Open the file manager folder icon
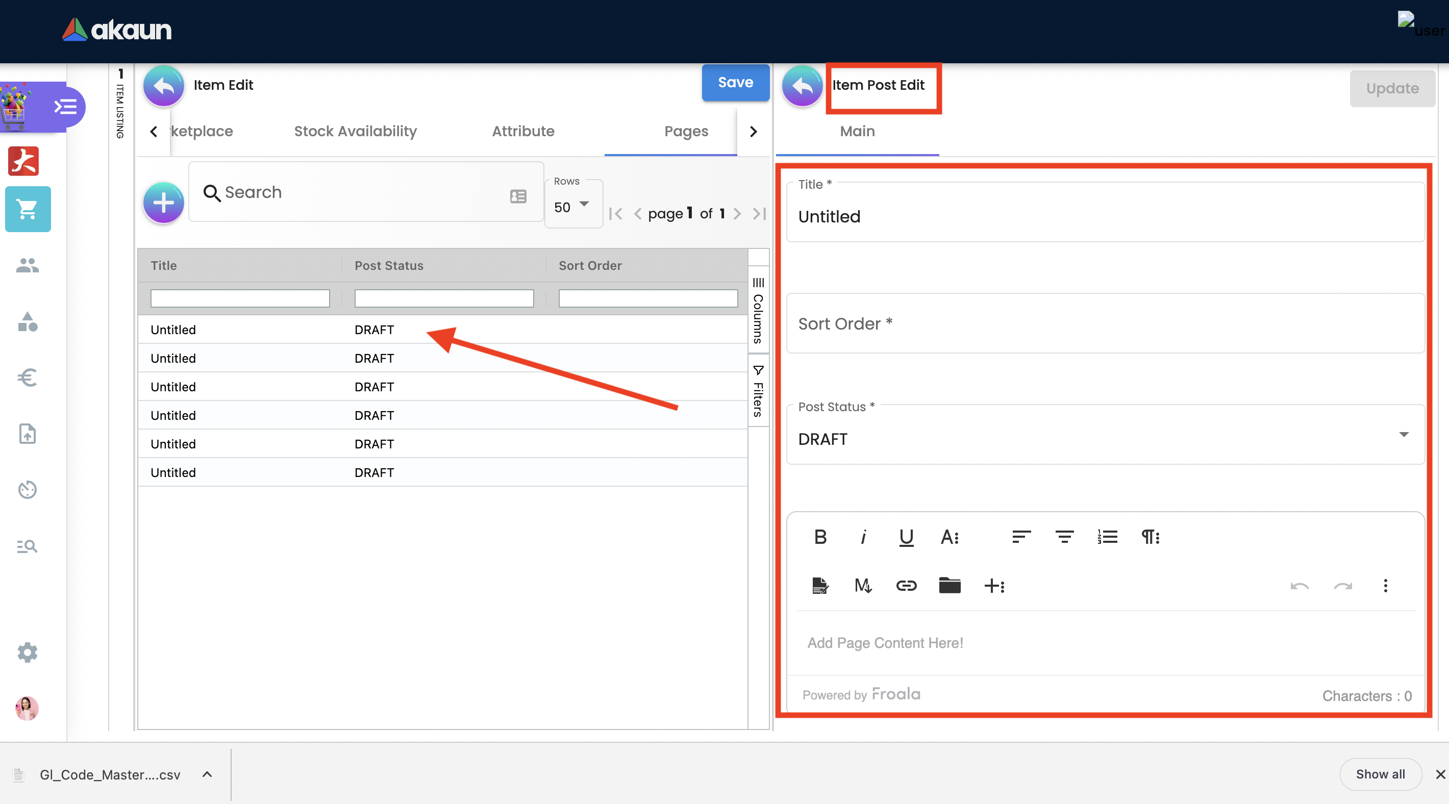Screen dimensions: 1449x804 (949, 586)
